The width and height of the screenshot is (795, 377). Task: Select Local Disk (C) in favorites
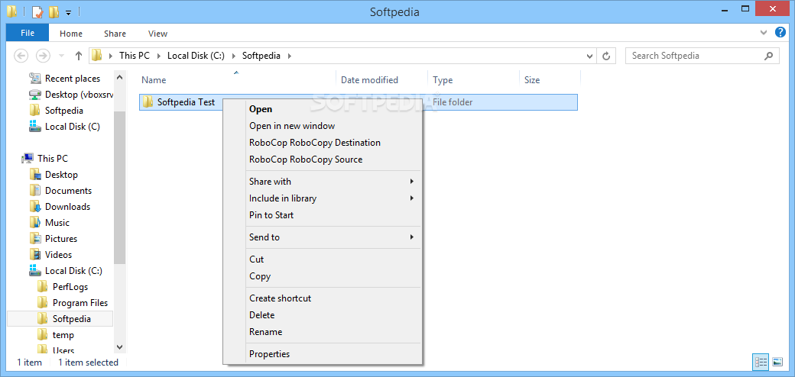[72, 127]
